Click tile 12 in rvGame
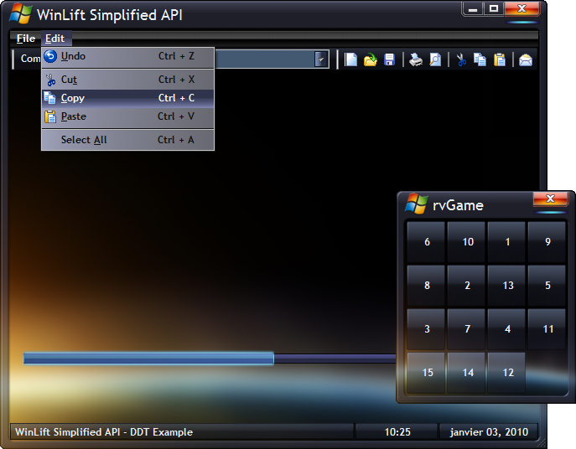The image size is (576, 449). 506,373
